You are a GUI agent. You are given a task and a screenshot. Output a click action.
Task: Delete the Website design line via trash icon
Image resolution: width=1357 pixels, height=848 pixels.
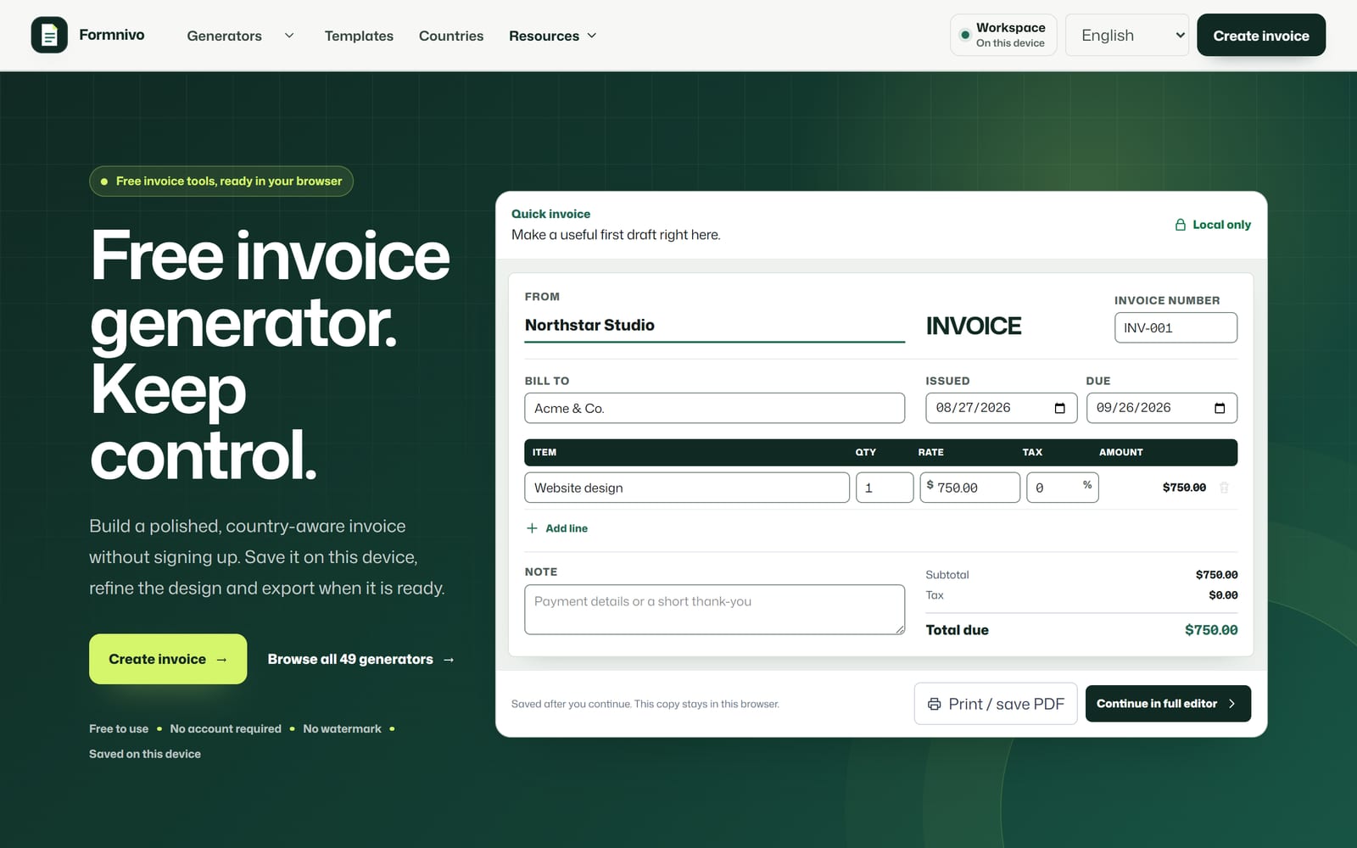click(1224, 488)
